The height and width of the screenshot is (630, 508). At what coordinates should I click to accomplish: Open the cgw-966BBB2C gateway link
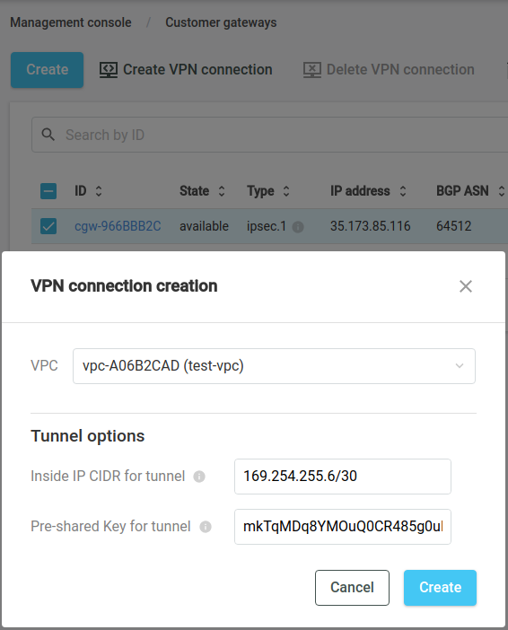point(118,226)
